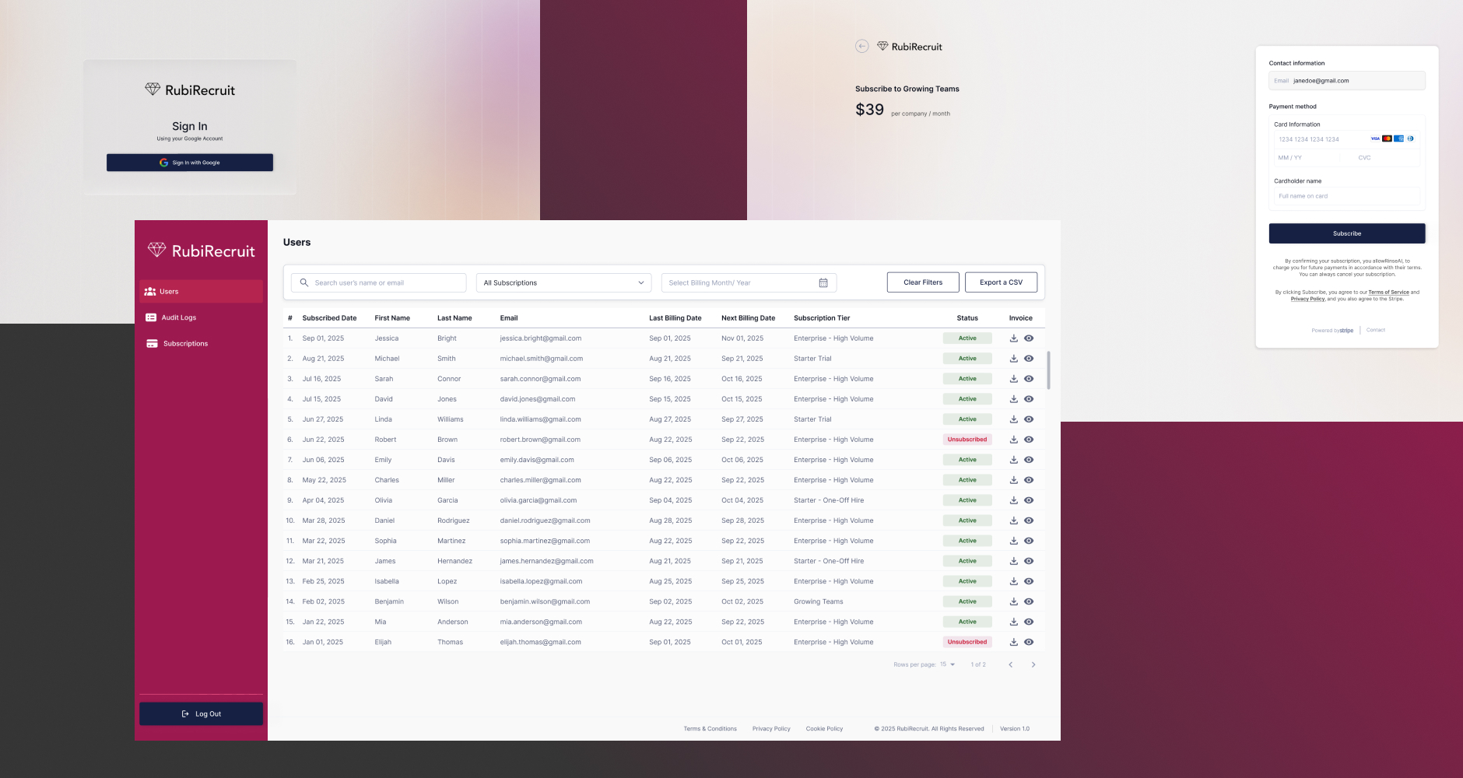This screenshot has height=778, width=1463.
Task: Open Select Billing Month/Year picker
Action: pos(749,282)
